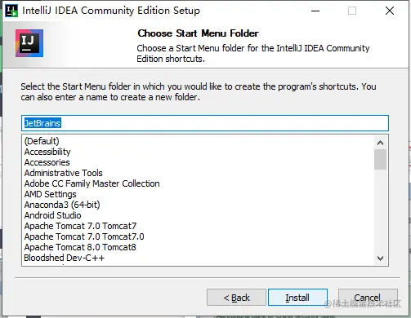This screenshot has height=318, width=411.
Task: Select the (Default) folder entry
Action: click(x=42, y=141)
